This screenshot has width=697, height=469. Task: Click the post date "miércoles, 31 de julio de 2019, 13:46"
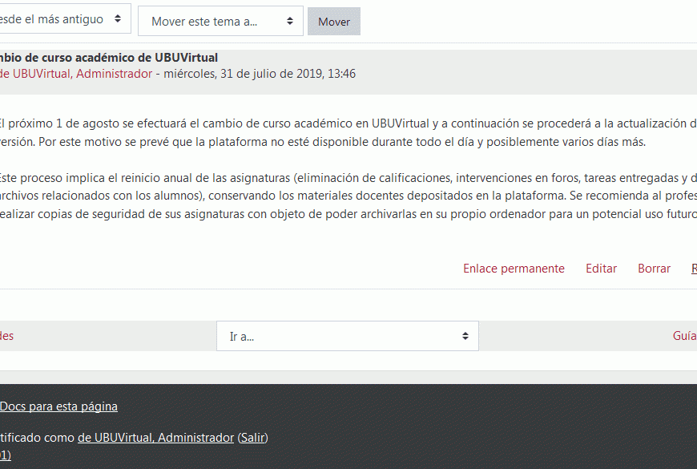(x=260, y=74)
